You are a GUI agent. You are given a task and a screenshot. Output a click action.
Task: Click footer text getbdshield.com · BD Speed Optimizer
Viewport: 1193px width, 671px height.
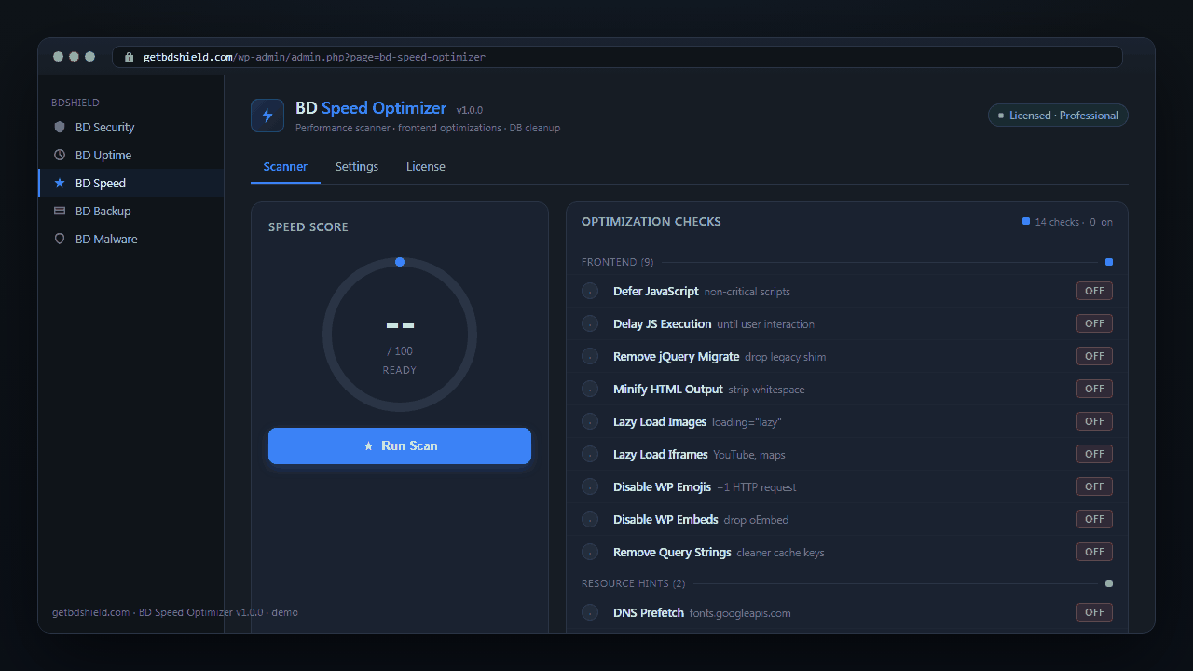175,612
